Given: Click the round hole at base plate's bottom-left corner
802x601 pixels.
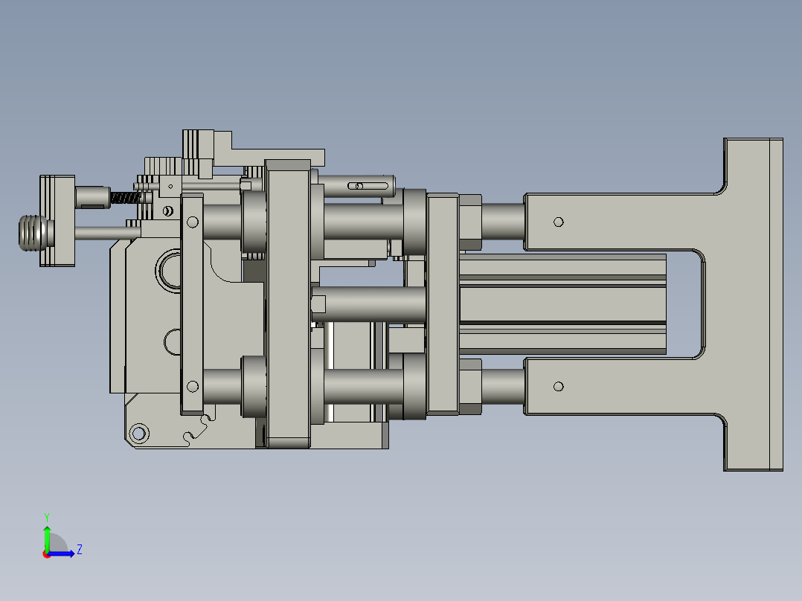Looking at the screenshot, I should [x=138, y=434].
